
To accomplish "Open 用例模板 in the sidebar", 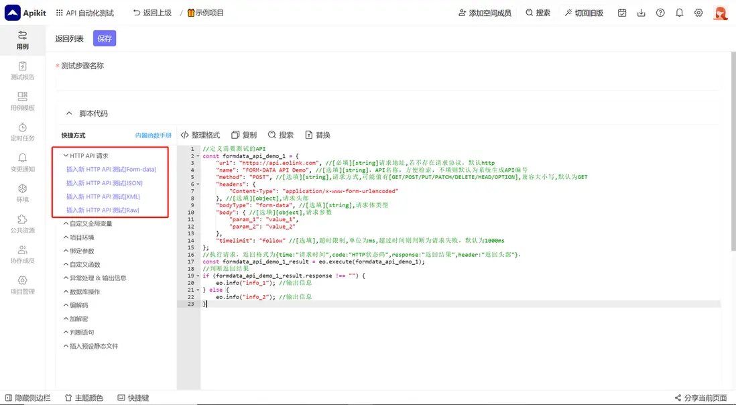I will click(23, 101).
